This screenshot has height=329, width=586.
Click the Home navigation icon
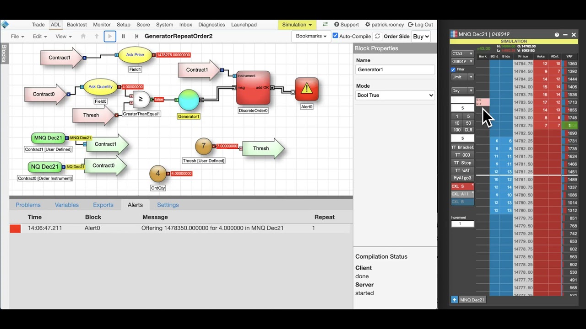[83, 36]
